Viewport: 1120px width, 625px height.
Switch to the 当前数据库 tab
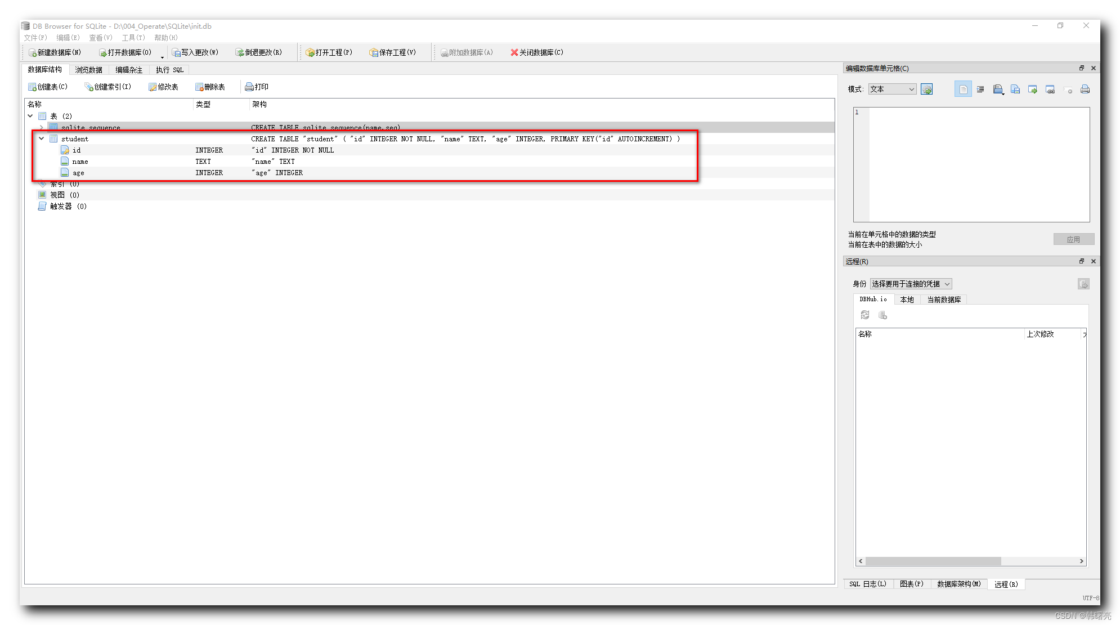[x=944, y=300]
